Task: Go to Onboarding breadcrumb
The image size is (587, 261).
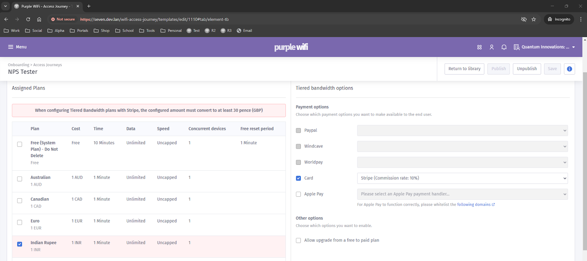Action: (18, 65)
